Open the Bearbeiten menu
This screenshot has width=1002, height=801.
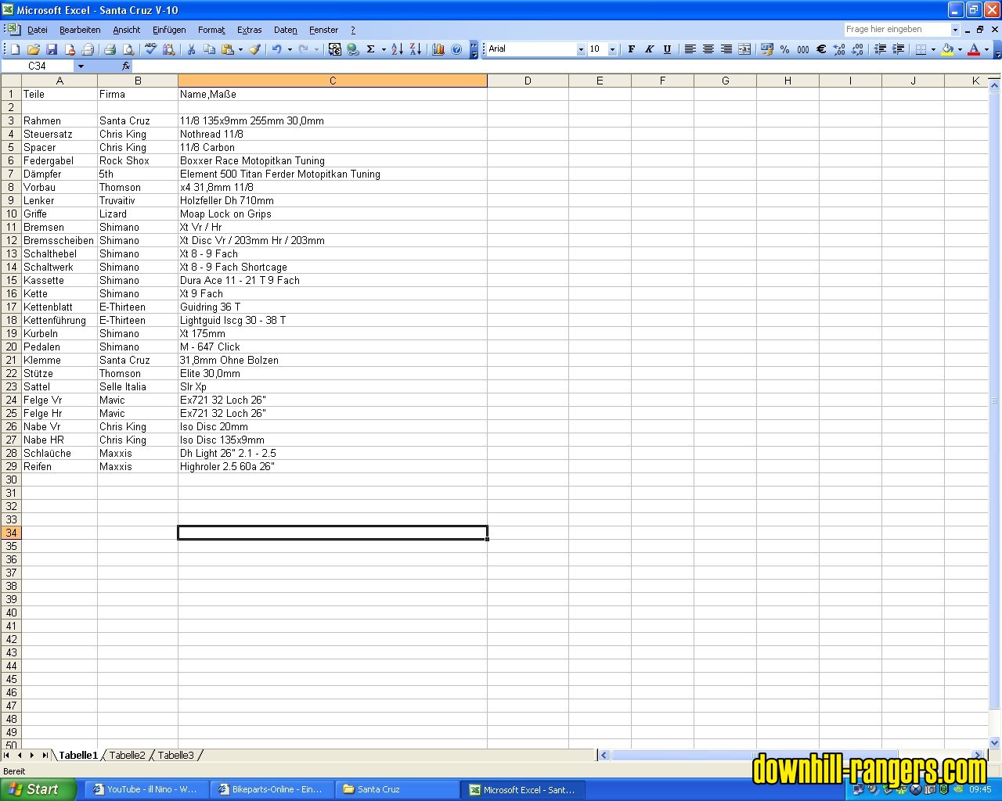pos(80,30)
